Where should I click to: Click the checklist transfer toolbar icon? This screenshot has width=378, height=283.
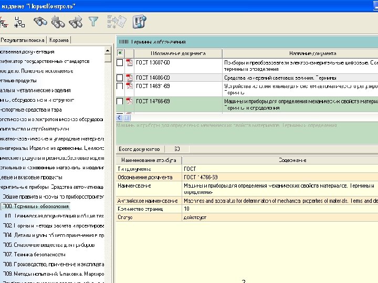point(117,22)
